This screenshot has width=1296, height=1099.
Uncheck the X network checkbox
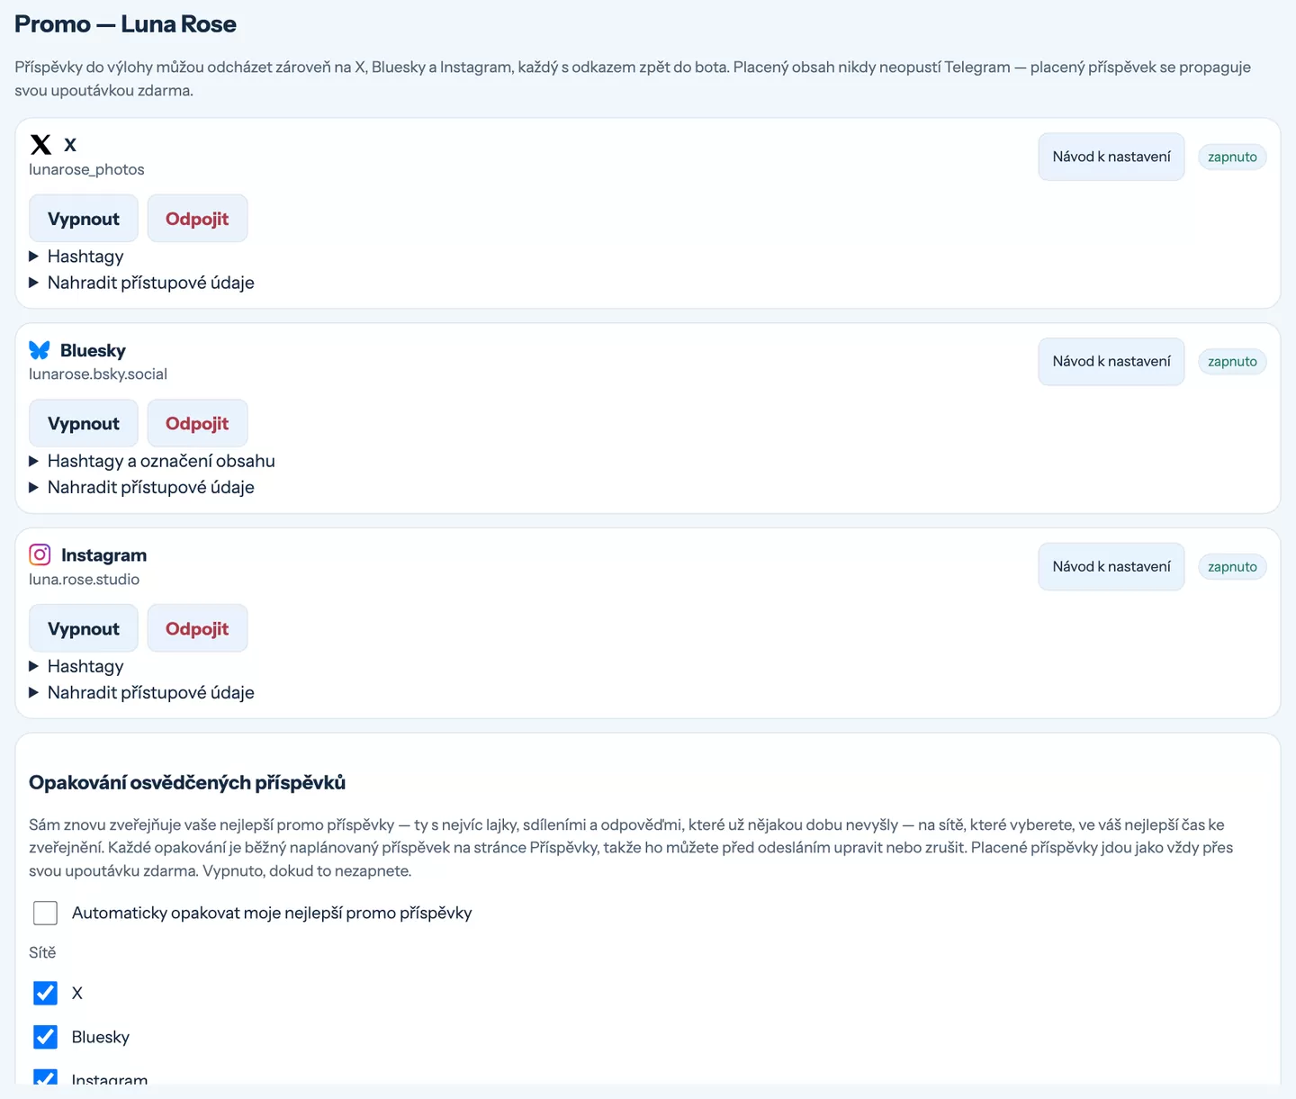click(x=45, y=993)
